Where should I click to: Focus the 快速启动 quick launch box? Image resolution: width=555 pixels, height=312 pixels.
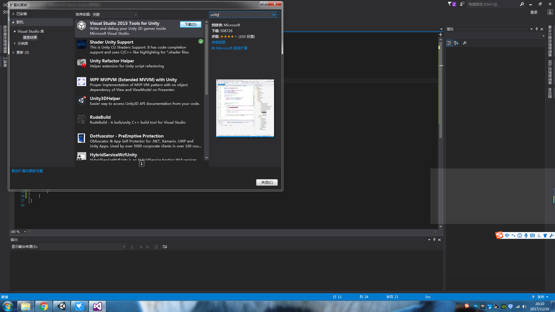click(x=493, y=4)
